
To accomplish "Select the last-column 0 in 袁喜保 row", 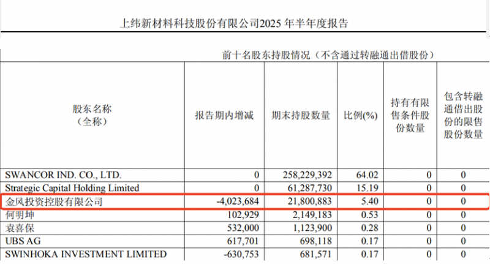I will [463, 228].
